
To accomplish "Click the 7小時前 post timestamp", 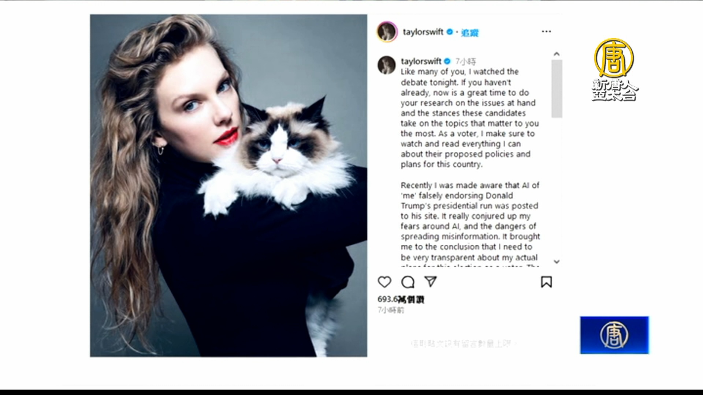I will 391,310.
